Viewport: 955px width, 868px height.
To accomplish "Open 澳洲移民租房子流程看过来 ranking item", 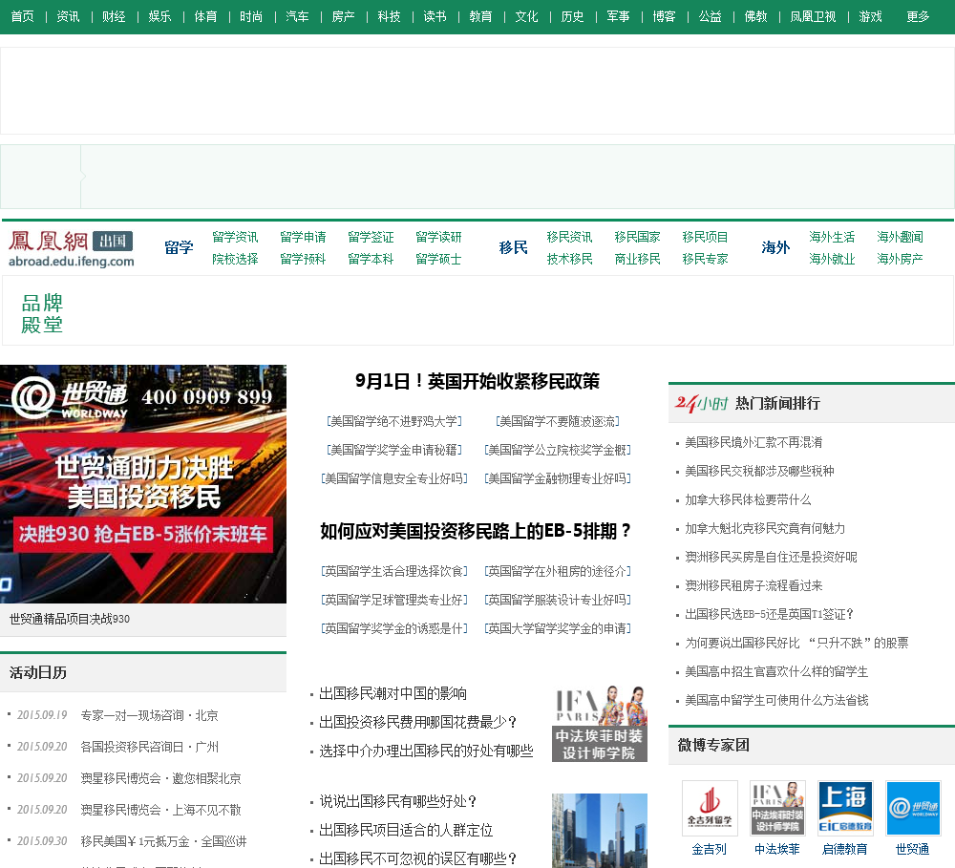I will [753, 585].
